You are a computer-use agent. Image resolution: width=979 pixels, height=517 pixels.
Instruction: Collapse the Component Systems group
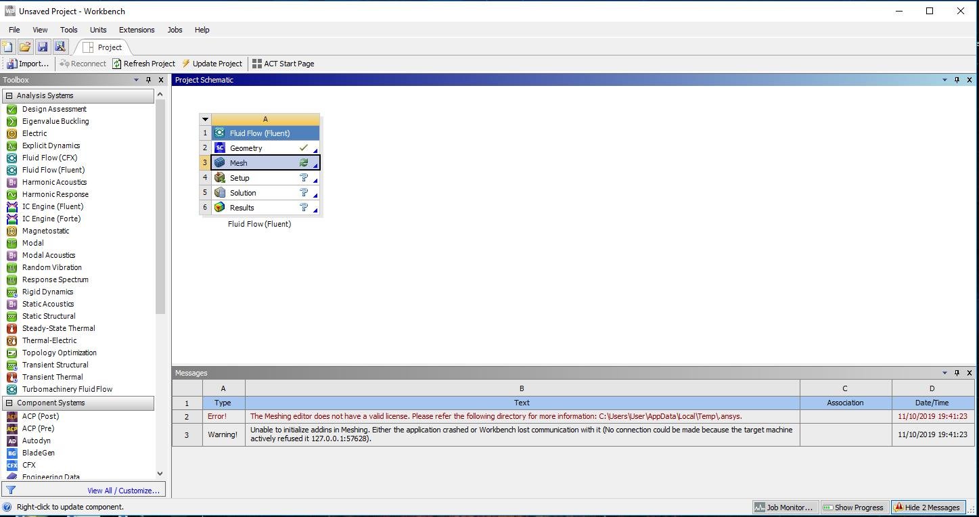[9, 403]
